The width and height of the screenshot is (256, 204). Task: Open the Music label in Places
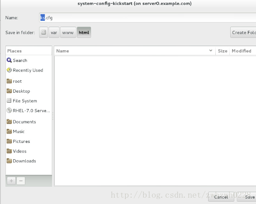tap(19, 132)
